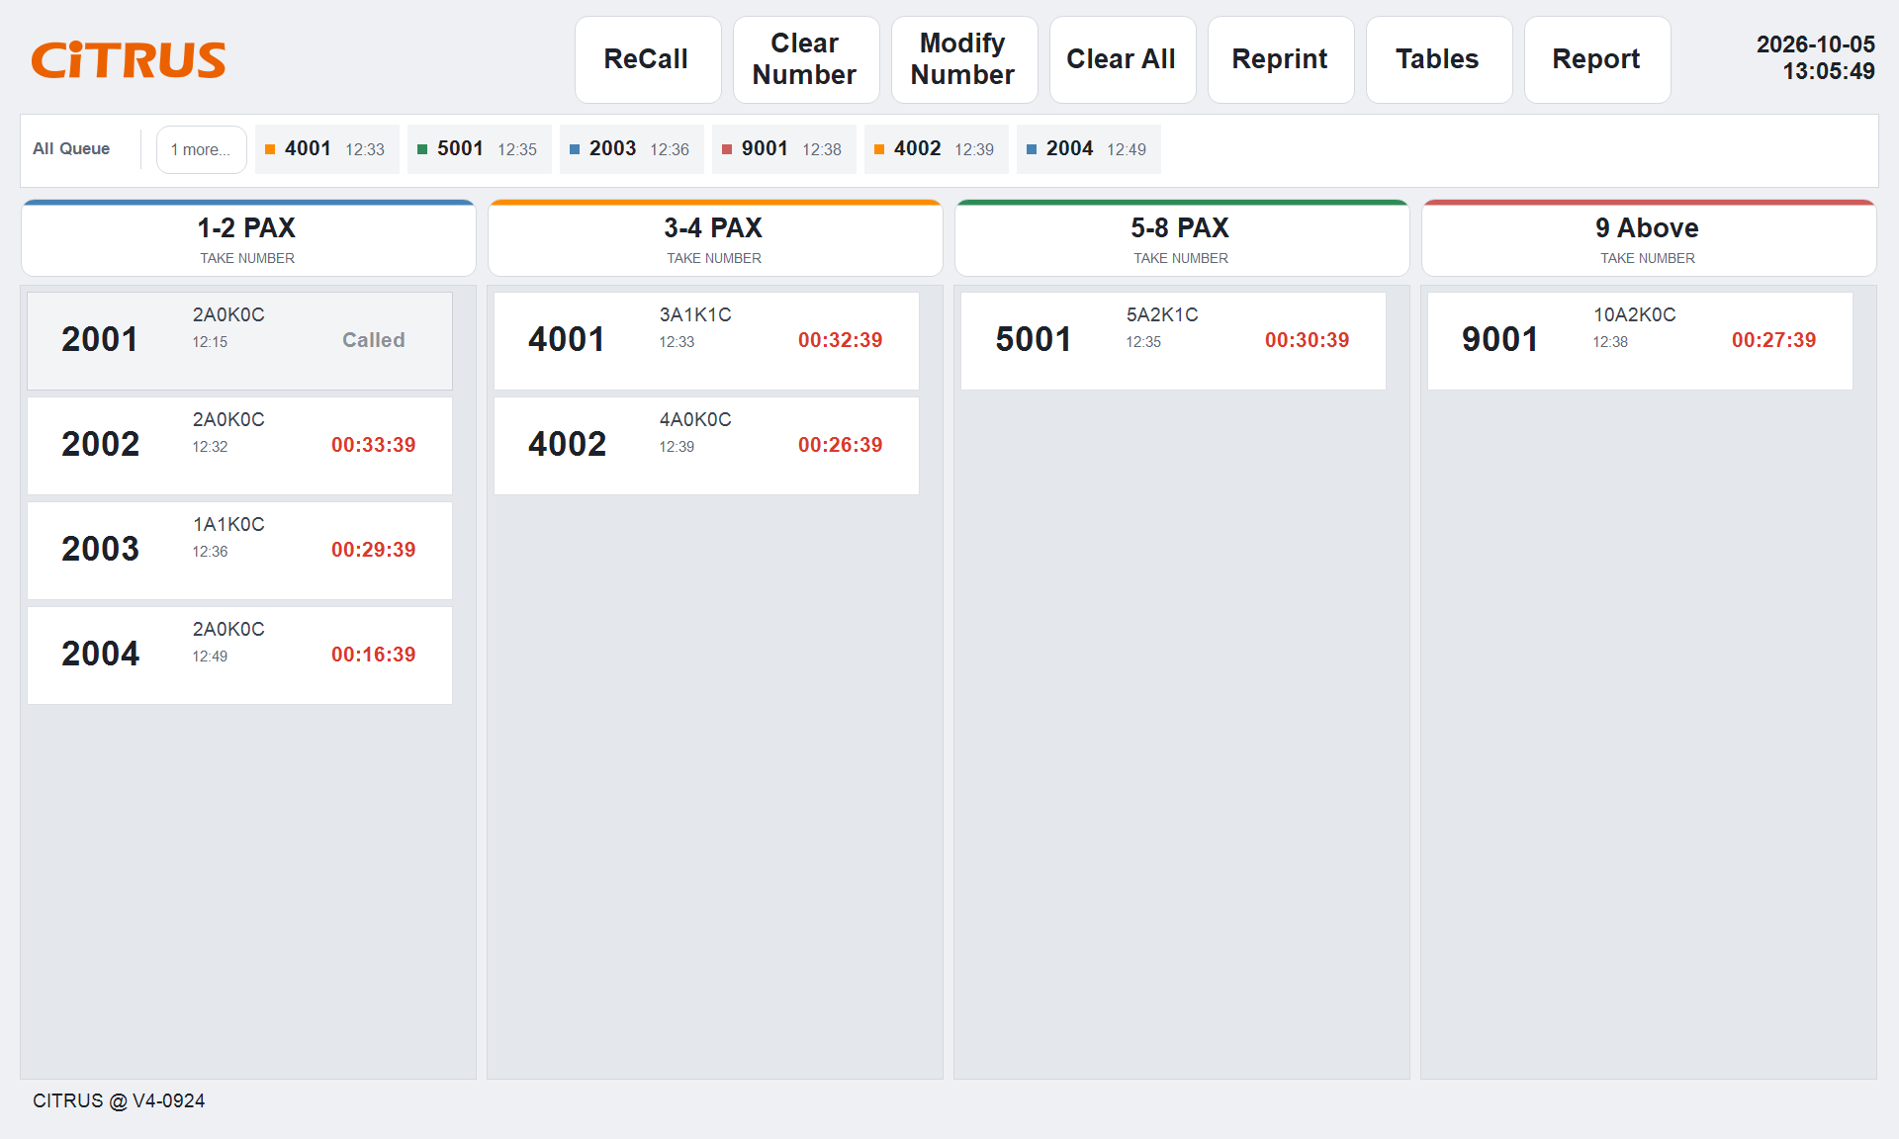
Task: Select queue chip 5001 in All Queue bar
Action: [480, 149]
